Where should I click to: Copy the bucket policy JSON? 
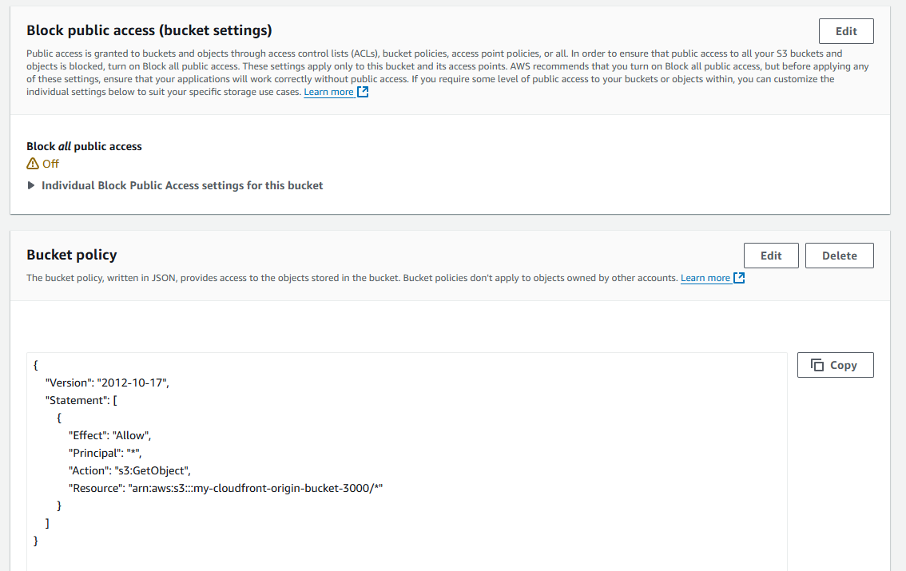pyautogui.click(x=835, y=365)
